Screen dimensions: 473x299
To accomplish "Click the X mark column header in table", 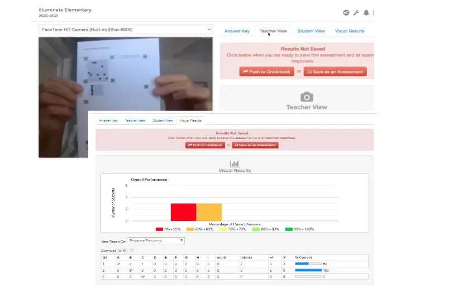I will (x=284, y=257).
